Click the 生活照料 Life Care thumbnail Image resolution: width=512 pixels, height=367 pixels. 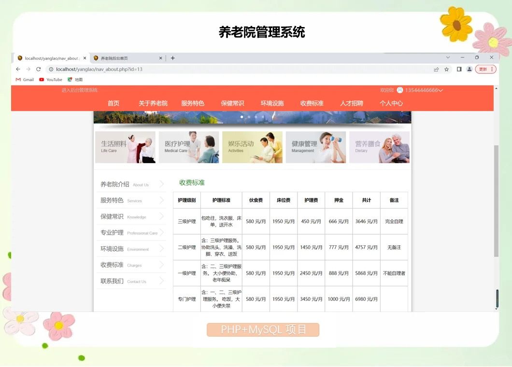point(125,147)
